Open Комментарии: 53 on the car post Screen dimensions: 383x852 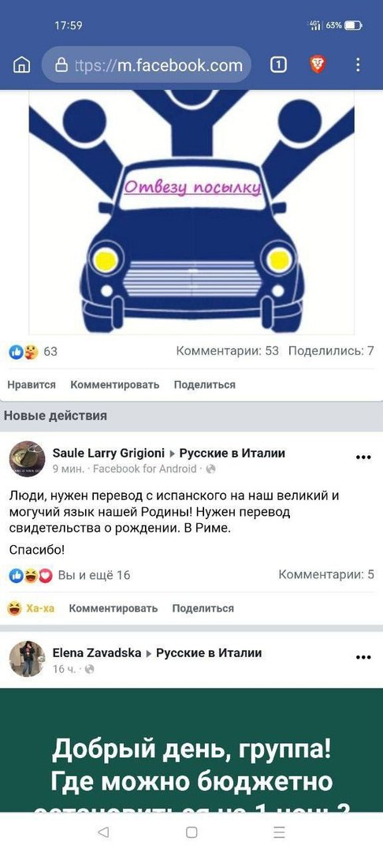[227, 351]
